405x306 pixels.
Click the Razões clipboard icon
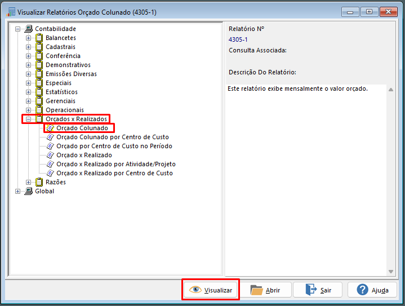(39, 182)
